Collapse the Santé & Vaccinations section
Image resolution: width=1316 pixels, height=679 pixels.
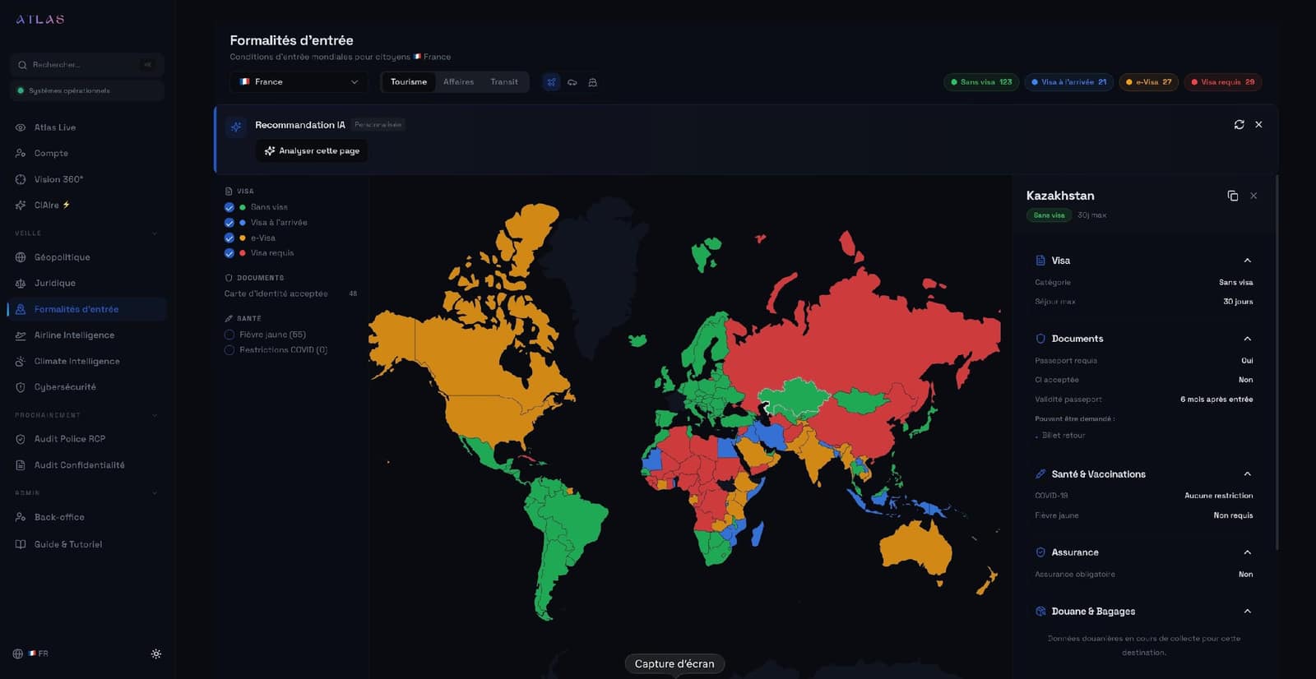coord(1247,474)
